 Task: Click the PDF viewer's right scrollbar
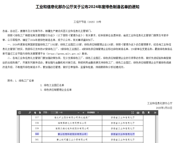[157, 129]
